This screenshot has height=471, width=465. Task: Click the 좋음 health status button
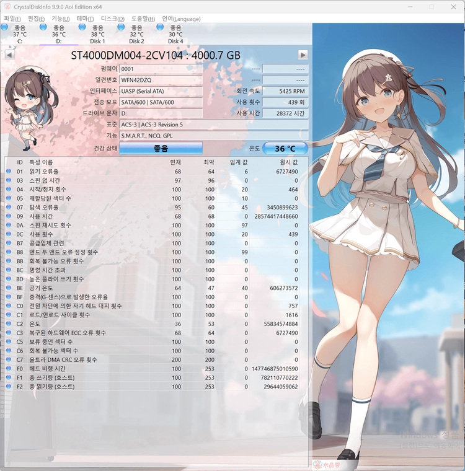(x=161, y=148)
